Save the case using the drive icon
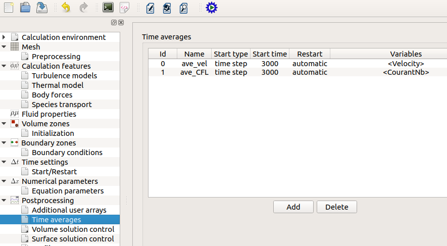The width and height of the screenshot is (447, 246). [42, 7]
